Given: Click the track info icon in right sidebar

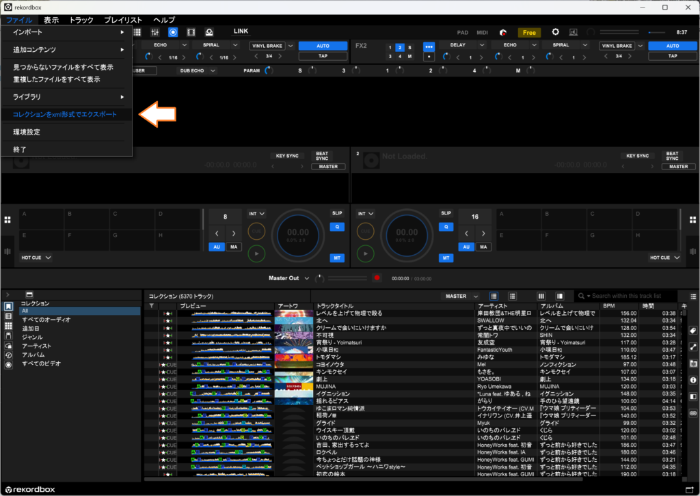Looking at the screenshot, I should click(x=692, y=380).
